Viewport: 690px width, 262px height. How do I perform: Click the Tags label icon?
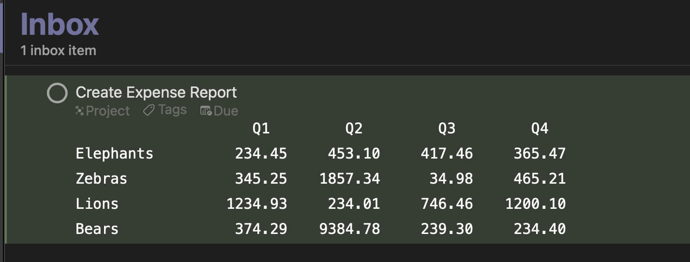tap(149, 111)
